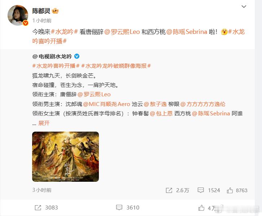Click 陈都灵 profile avatar
The width and height of the screenshot is (262, 216).
(x=18, y=15)
